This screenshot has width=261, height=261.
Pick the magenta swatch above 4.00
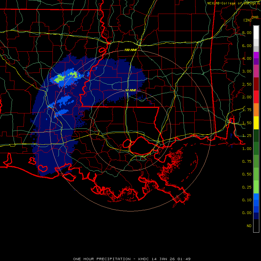256,55
